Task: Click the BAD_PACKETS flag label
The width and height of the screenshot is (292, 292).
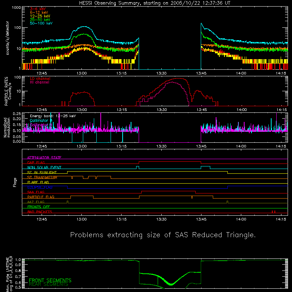Action: [40, 212]
